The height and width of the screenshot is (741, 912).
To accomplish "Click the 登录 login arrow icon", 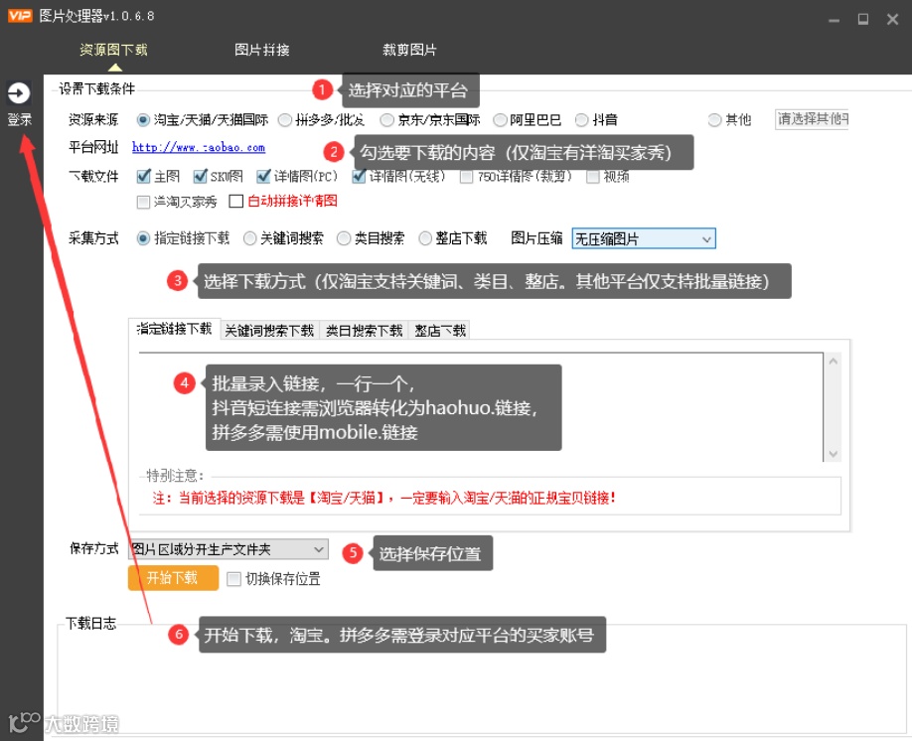I will [x=19, y=93].
